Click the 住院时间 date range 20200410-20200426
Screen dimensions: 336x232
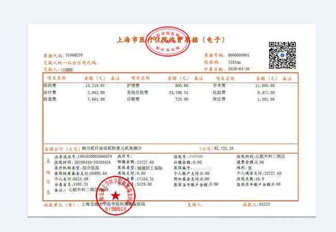point(93,162)
